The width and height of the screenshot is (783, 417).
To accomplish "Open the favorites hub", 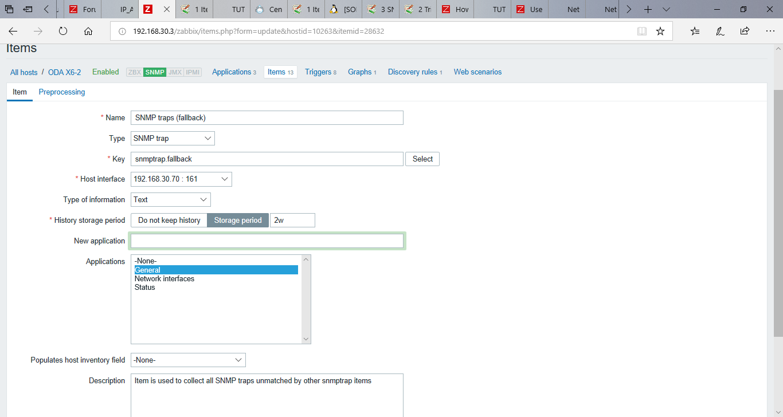I will coord(695,32).
